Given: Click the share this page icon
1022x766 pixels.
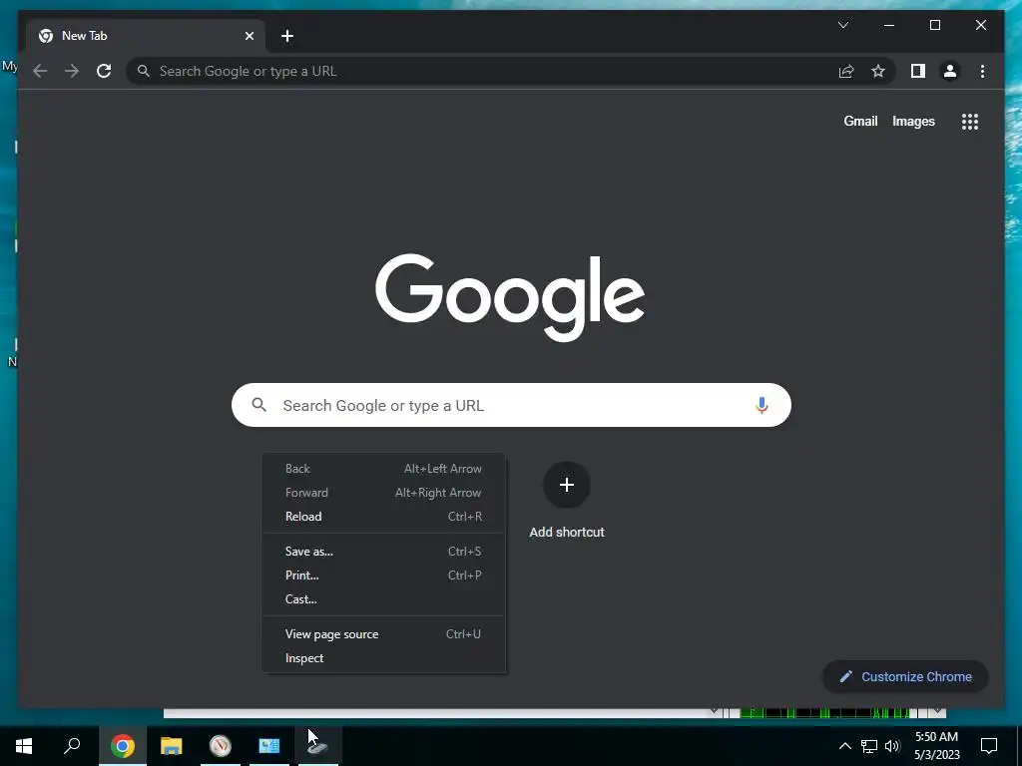Looking at the screenshot, I should tap(846, 71).
